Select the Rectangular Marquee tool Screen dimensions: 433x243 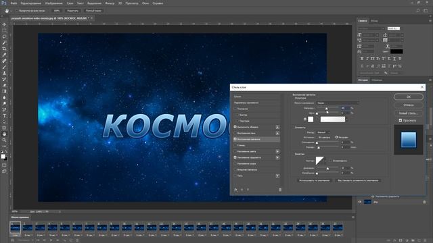tap(4, 30)
